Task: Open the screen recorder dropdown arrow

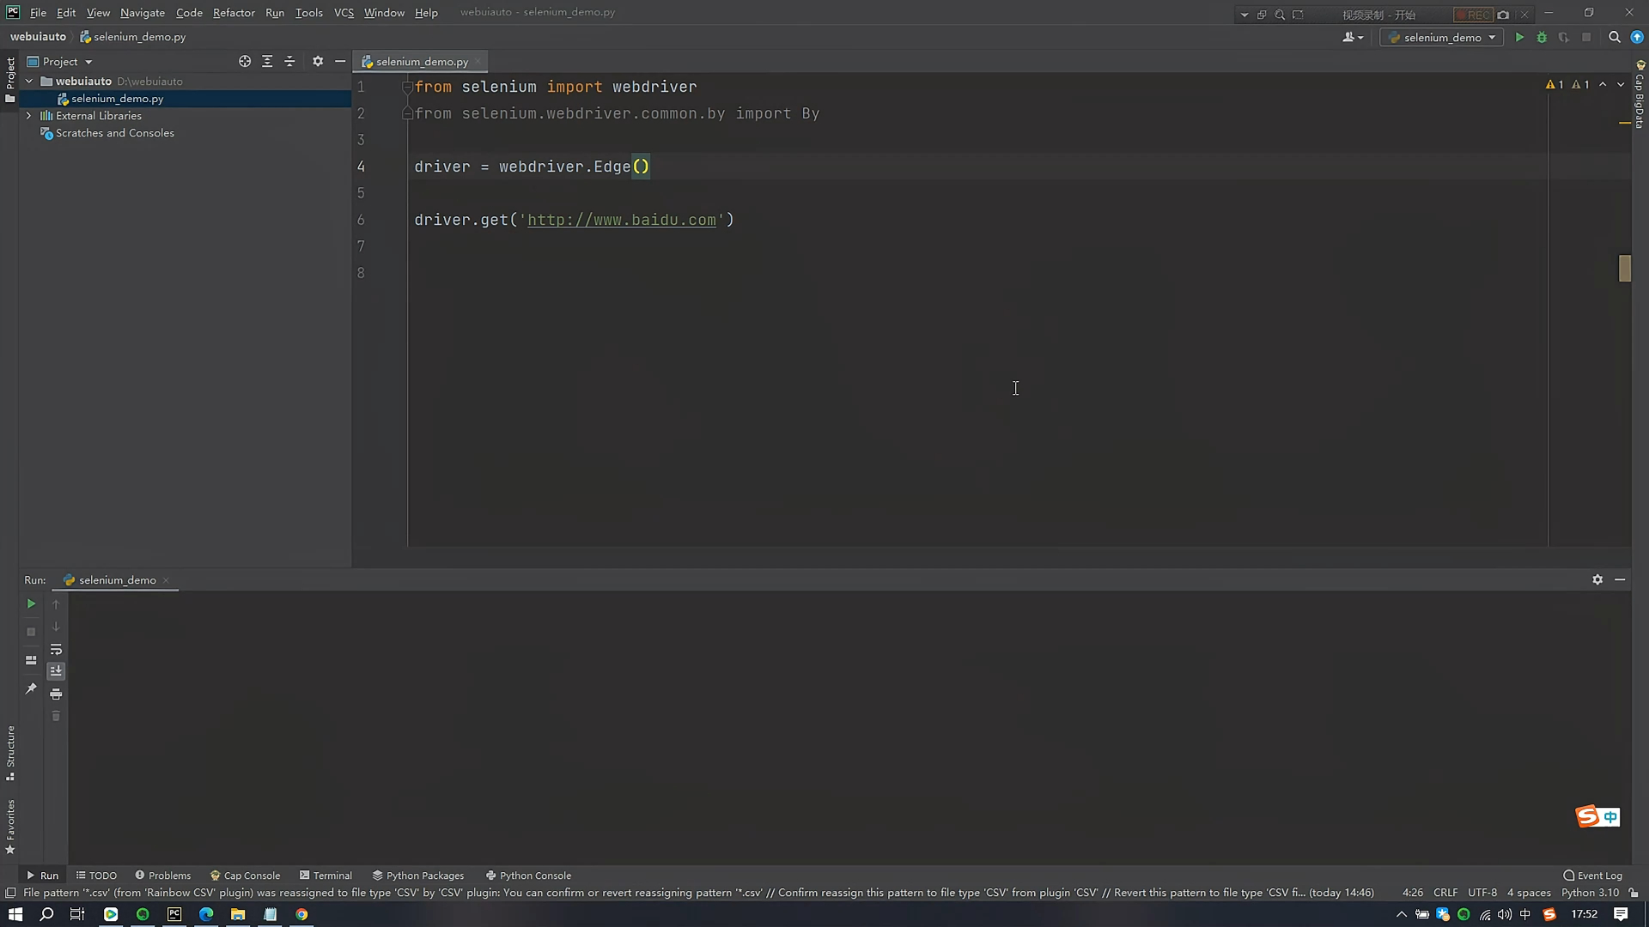Action: pos(1244,15)
